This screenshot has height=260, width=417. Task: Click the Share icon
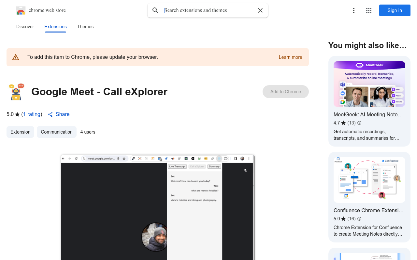tap(50, 114)
